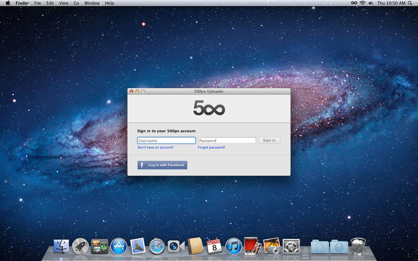Open Address Book in the Dock
This screenshot has width=418, height=261.
(195, 245)
